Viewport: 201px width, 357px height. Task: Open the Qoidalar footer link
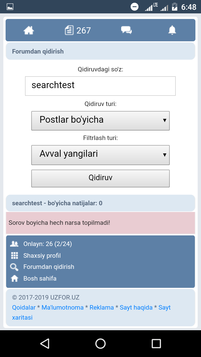tap(24, 307)
